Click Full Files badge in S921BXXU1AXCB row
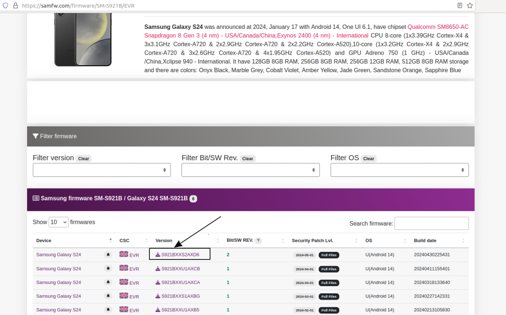Screen dimensions: 506x315 coord(329,269)
